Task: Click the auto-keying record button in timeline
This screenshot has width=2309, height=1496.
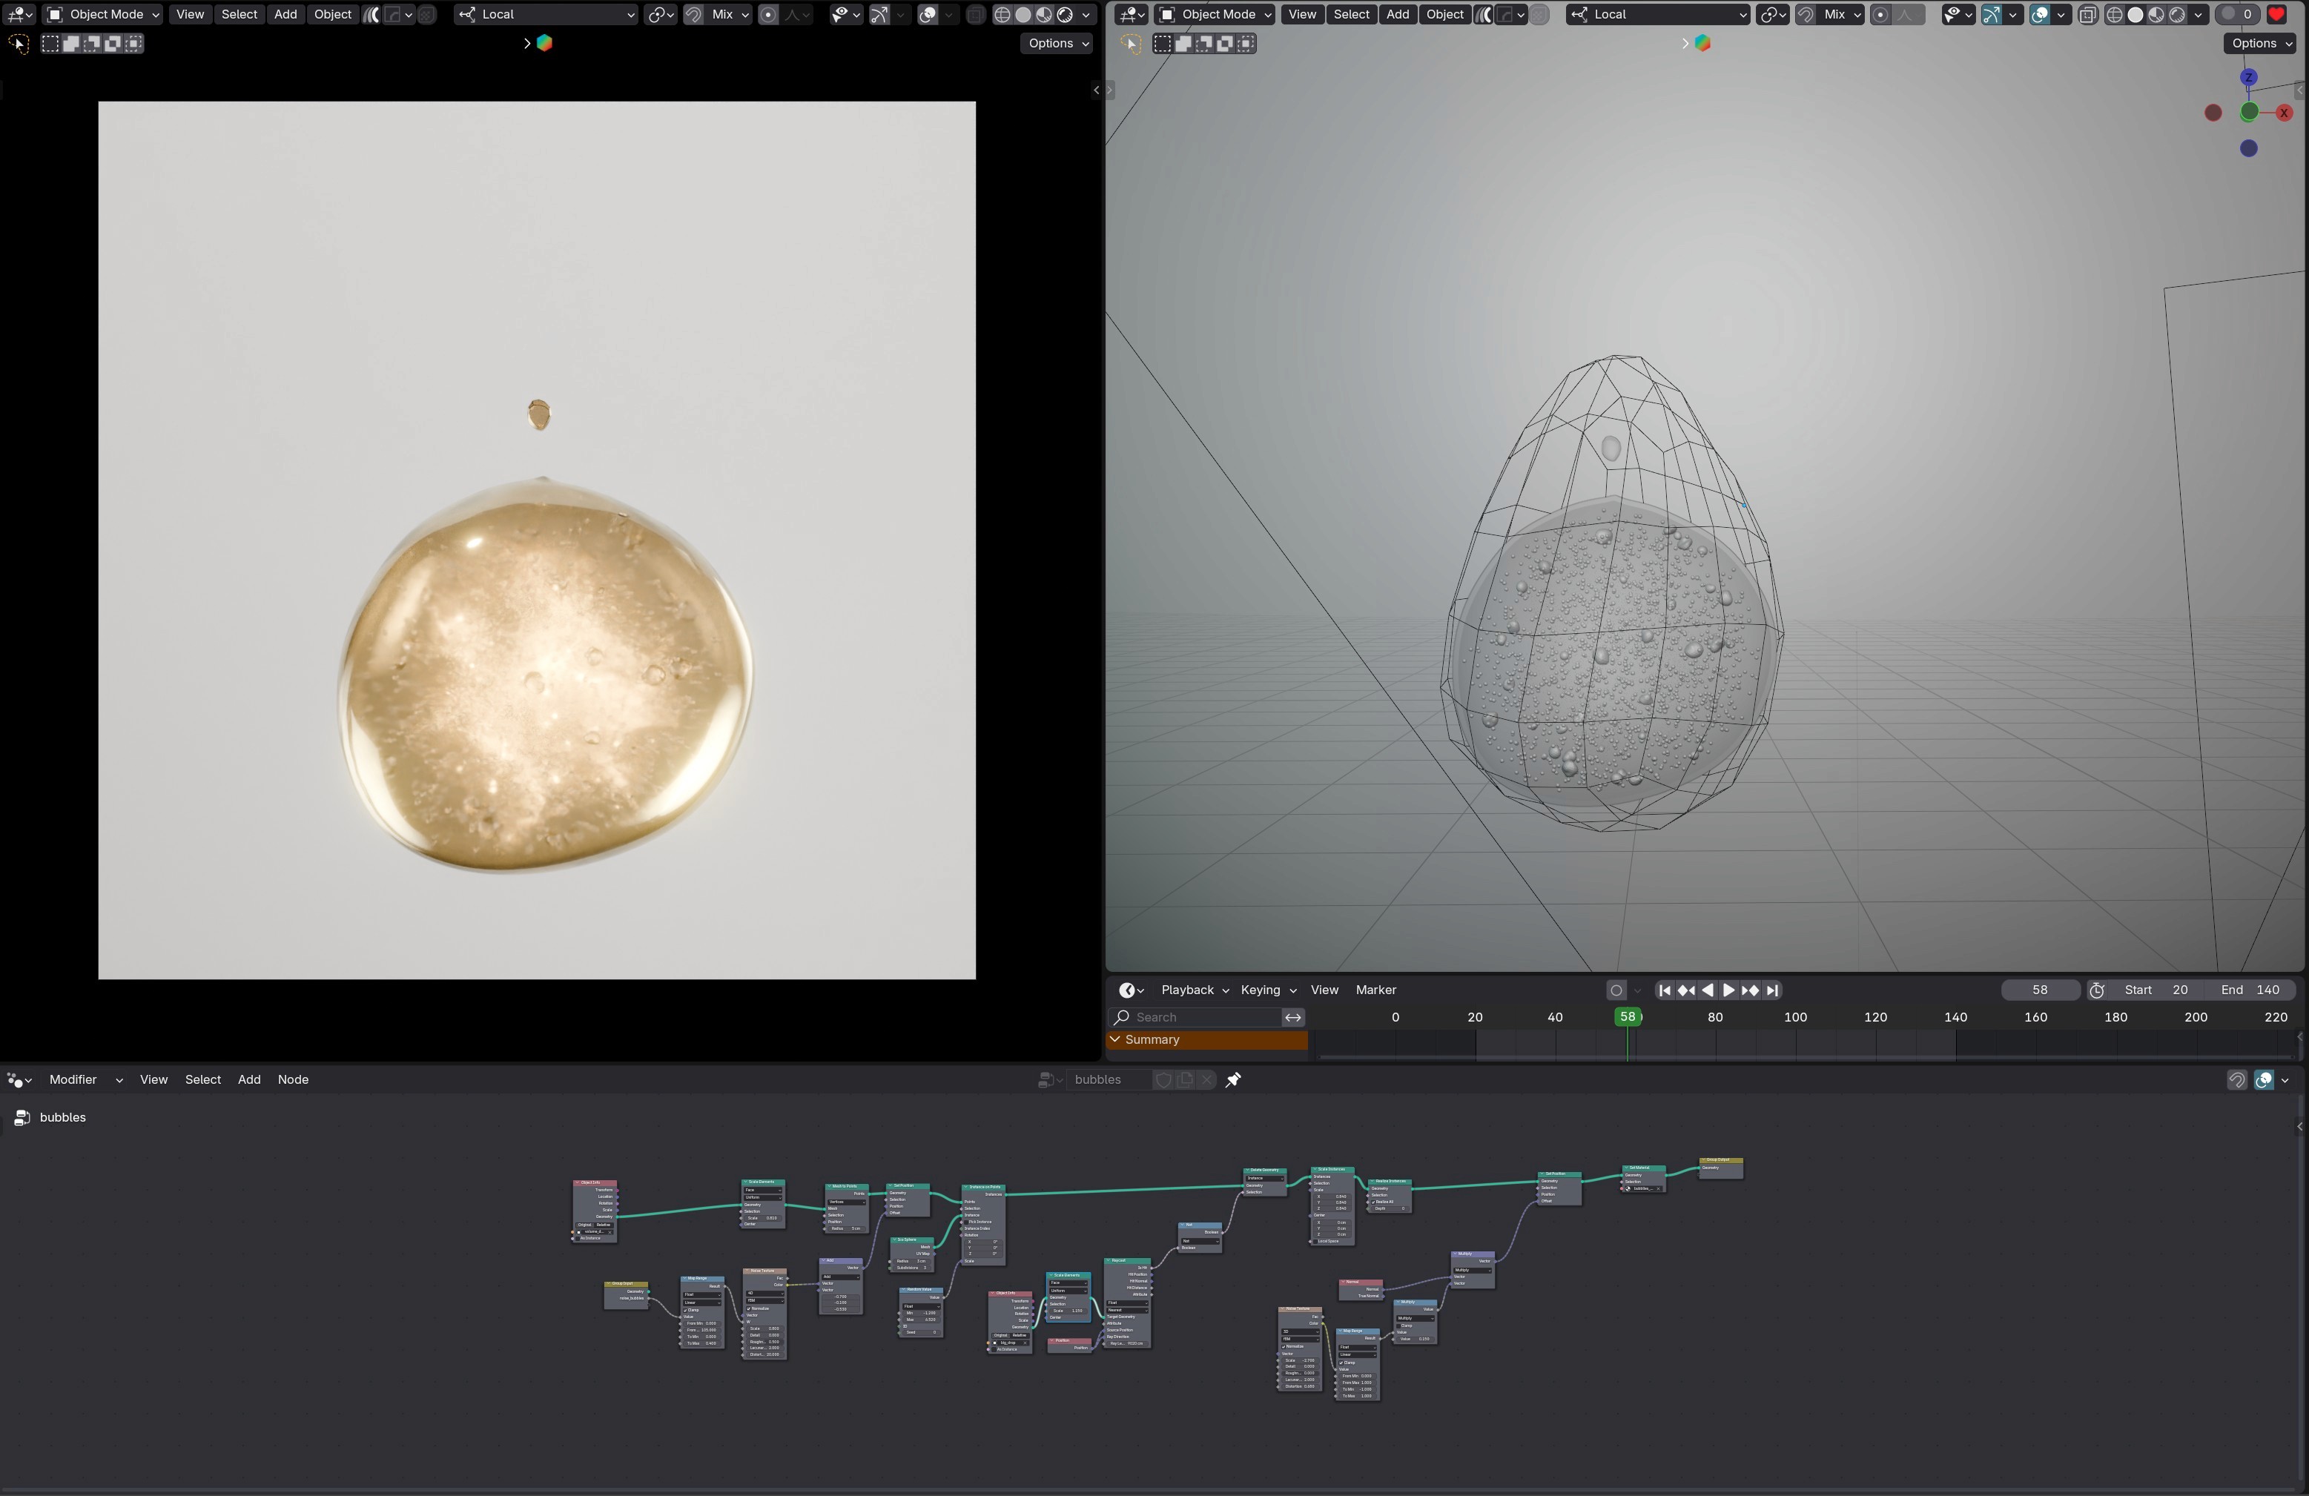Action: [x=1615, y=990]
